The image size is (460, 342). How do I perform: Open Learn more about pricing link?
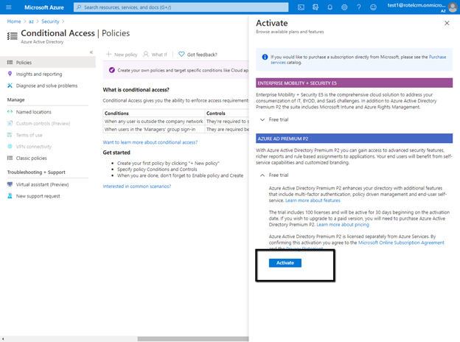click(x=343, y=225)
